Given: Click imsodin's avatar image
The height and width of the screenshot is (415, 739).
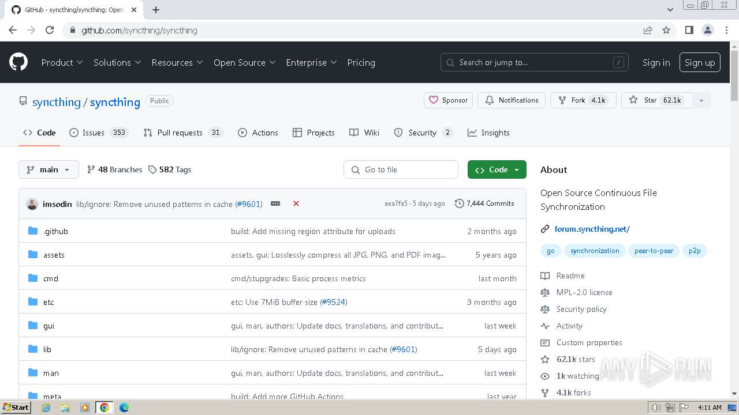Looking at the screenshot, I should [32, 203].
